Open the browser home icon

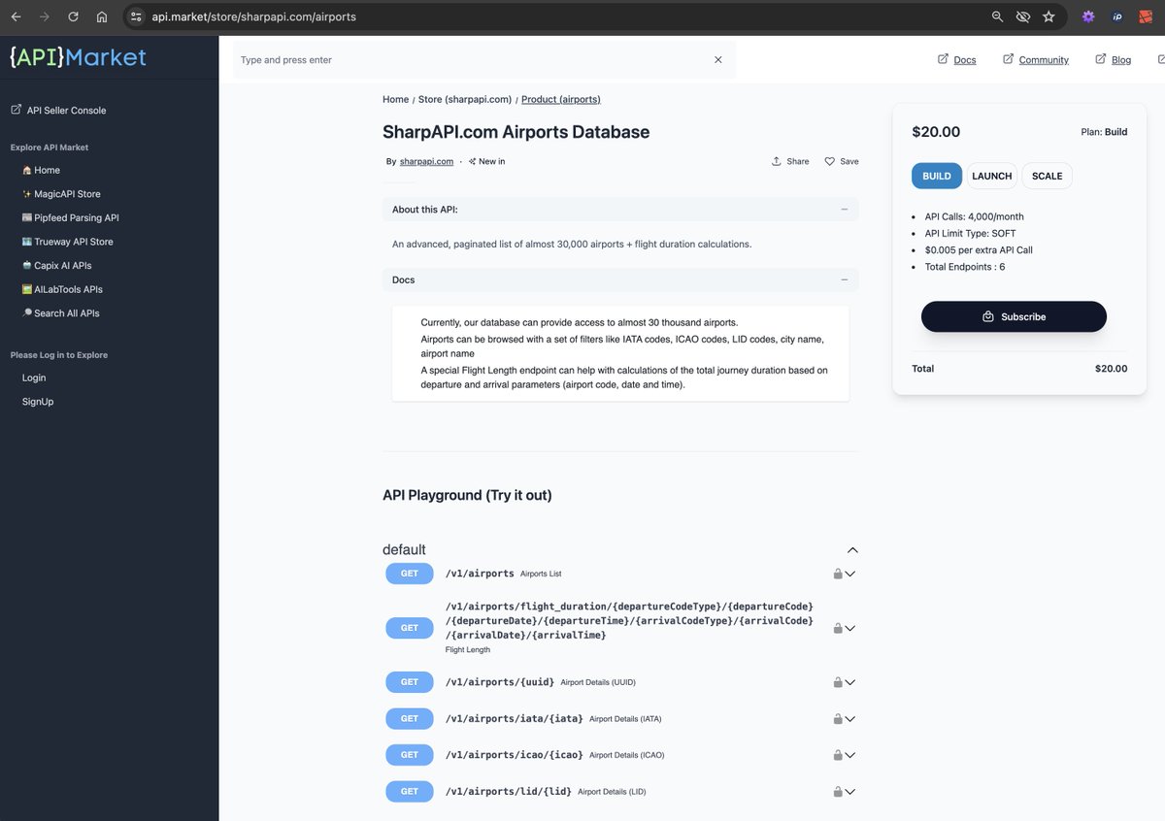pos(102,16)
